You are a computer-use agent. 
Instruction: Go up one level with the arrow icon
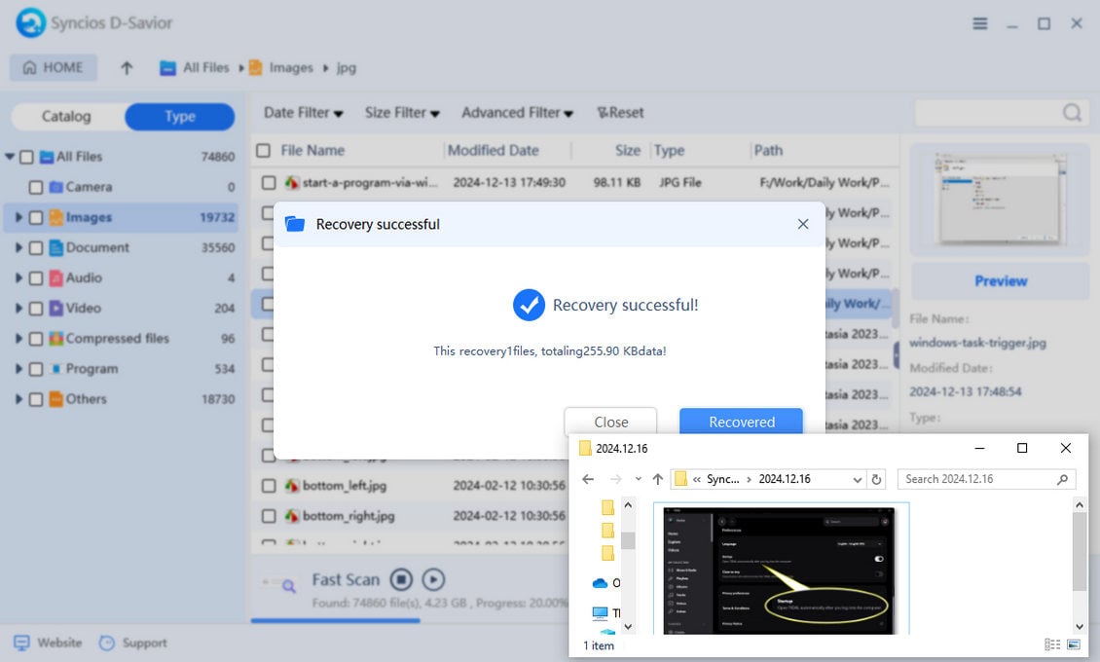(127, 68)
